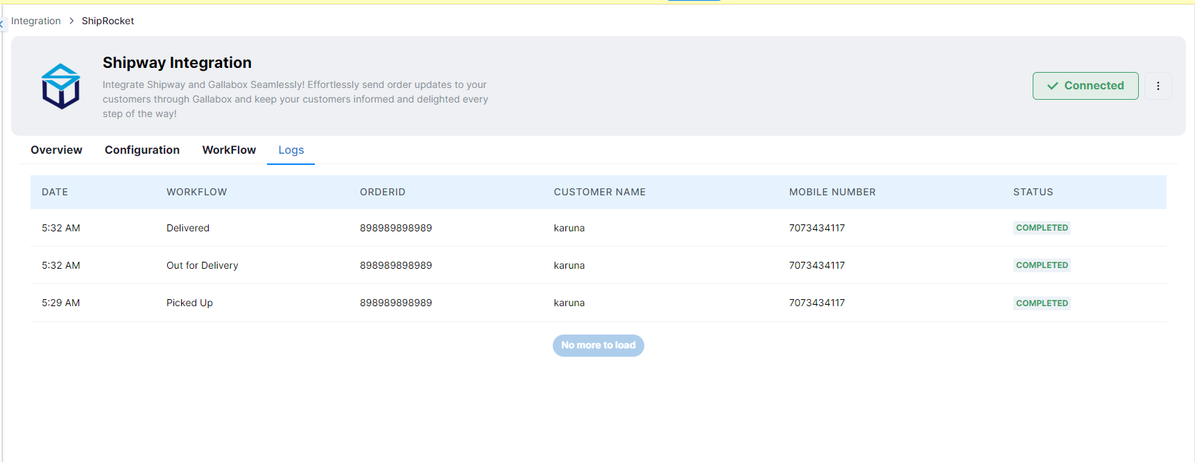Click the CUSTOMER NAME column header

pos(599,192)
